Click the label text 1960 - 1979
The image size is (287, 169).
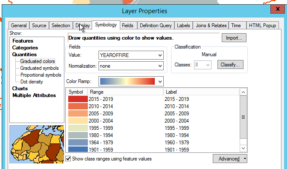(177, 142)
